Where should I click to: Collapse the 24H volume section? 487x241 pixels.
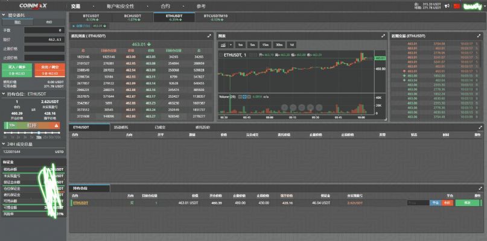(x=4, y=145)
